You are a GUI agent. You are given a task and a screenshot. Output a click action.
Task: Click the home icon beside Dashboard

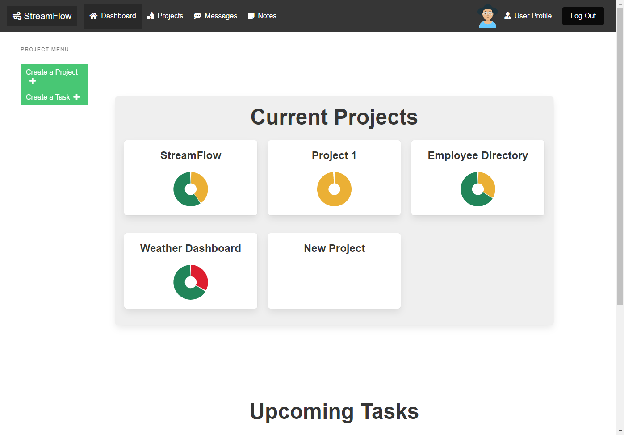tap(93, 16)
